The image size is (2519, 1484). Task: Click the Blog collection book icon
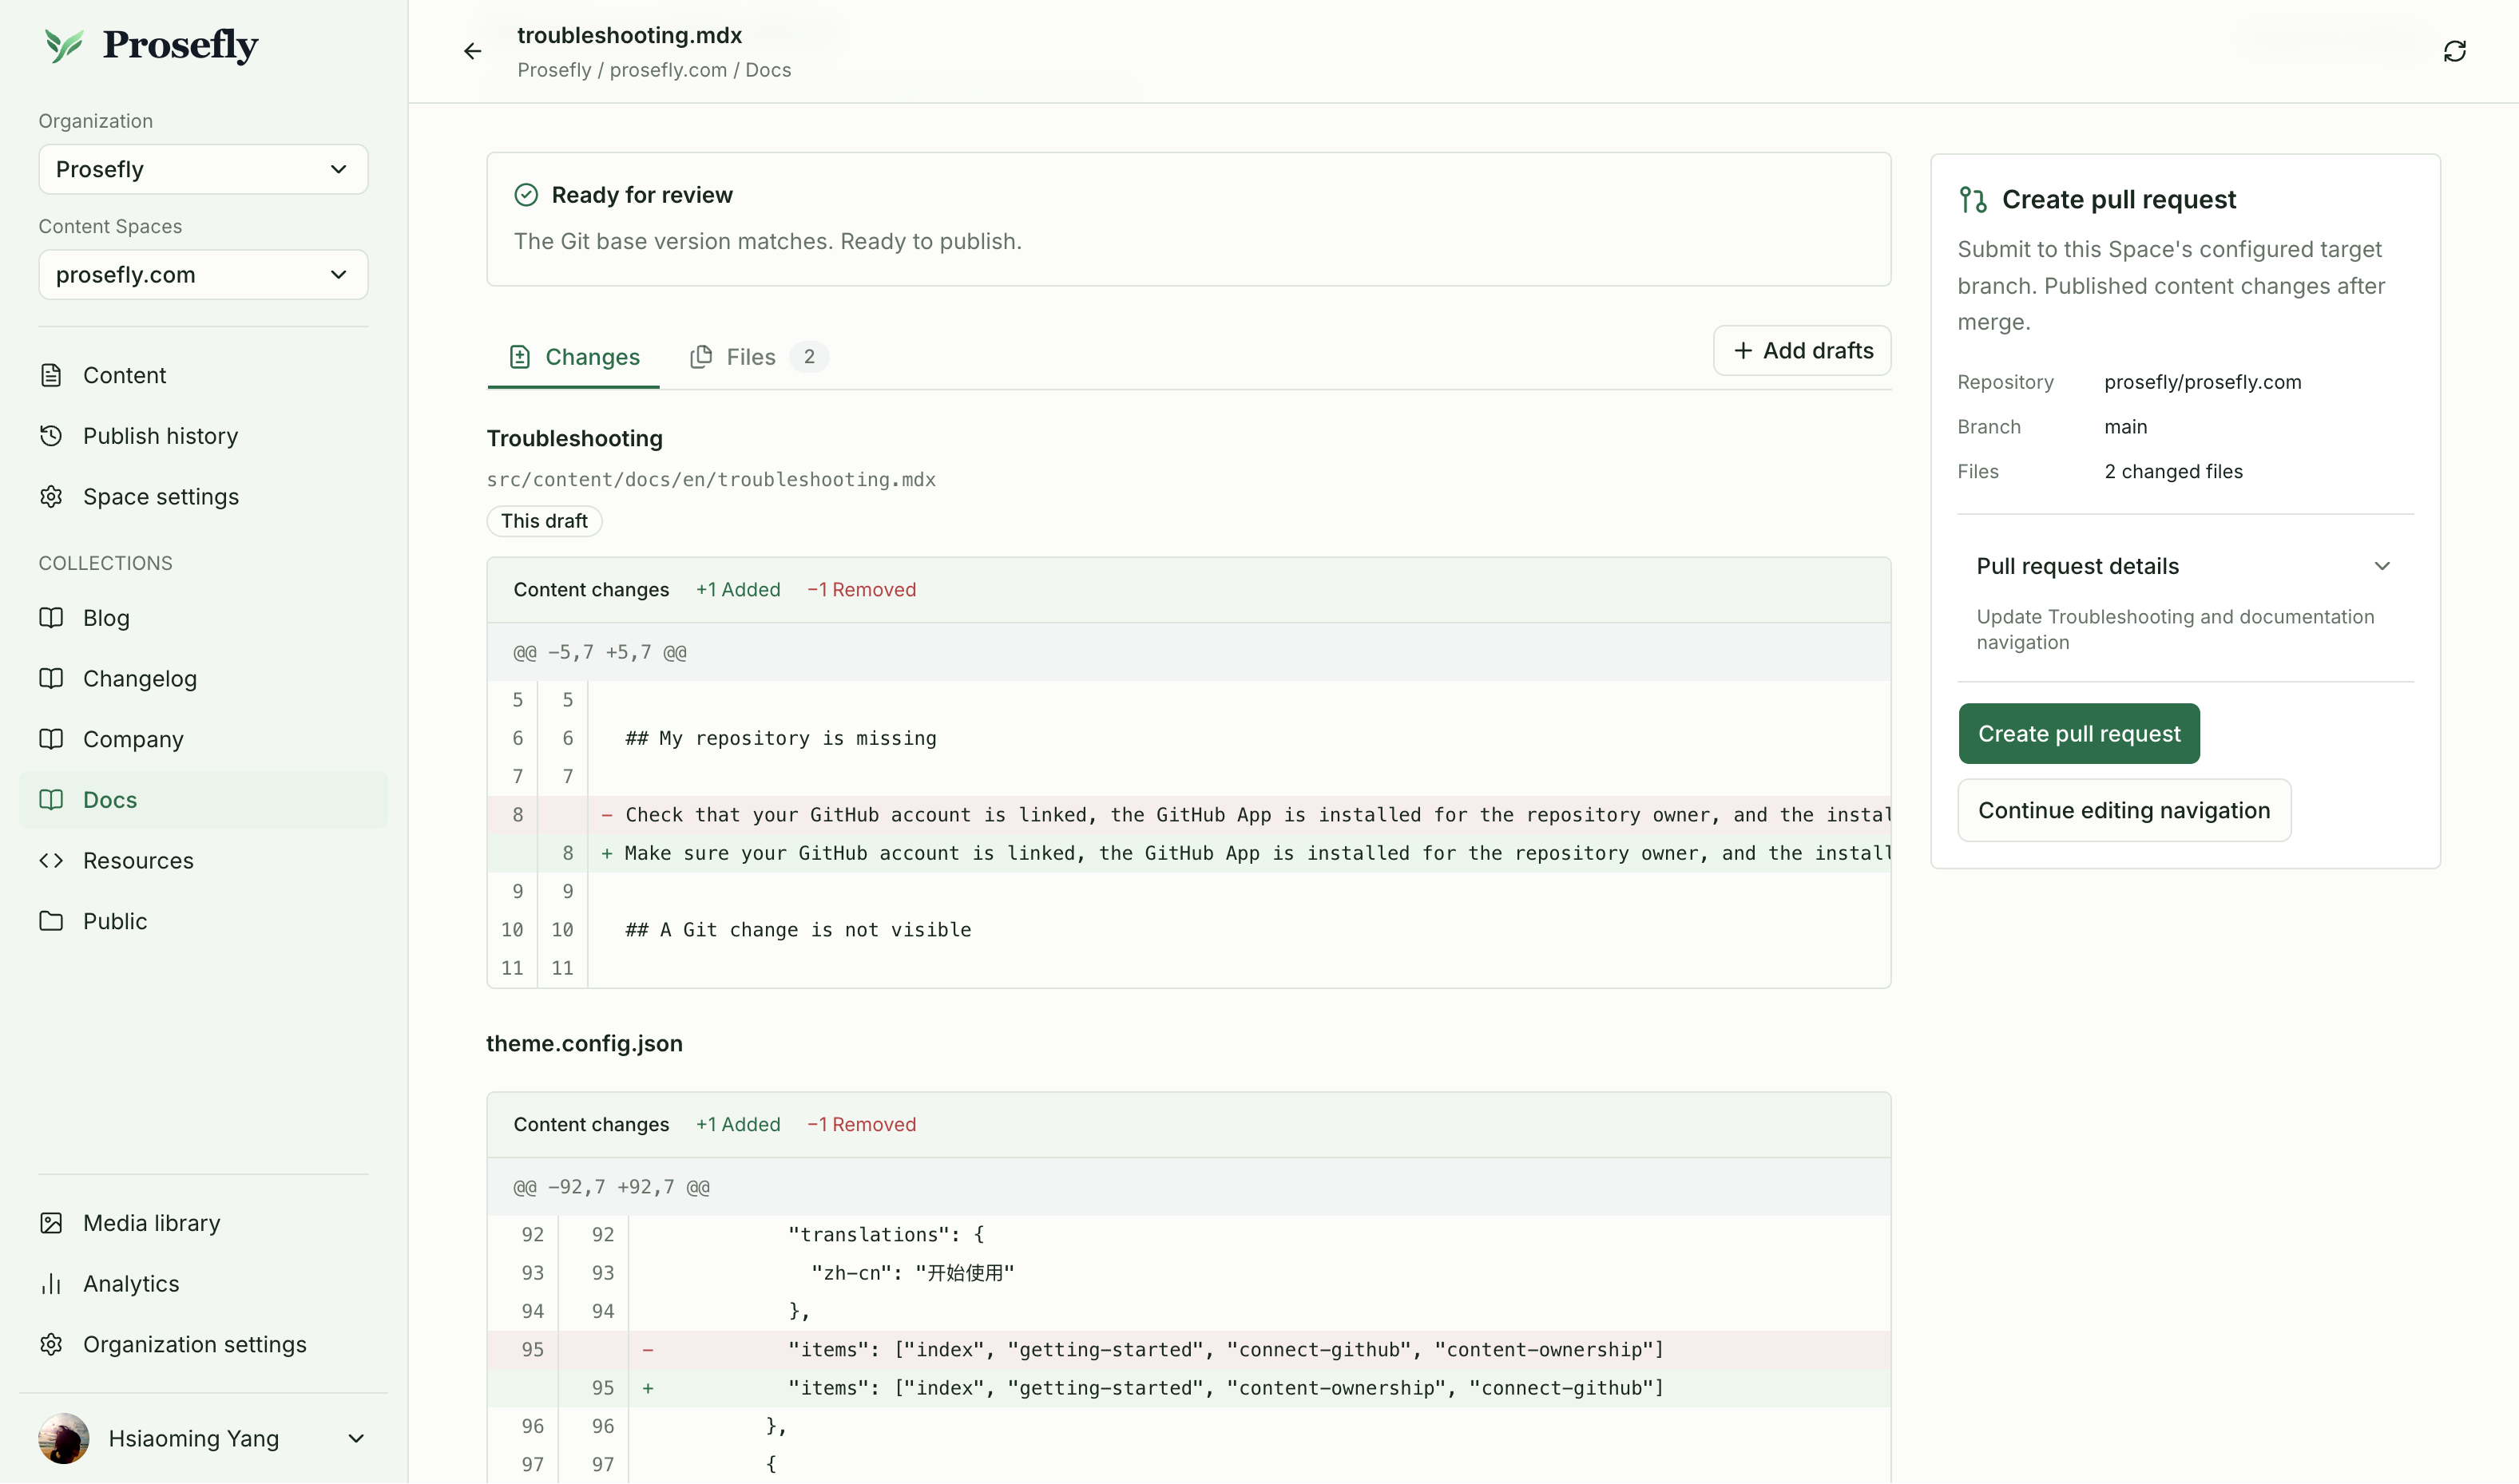click(51, 618)
